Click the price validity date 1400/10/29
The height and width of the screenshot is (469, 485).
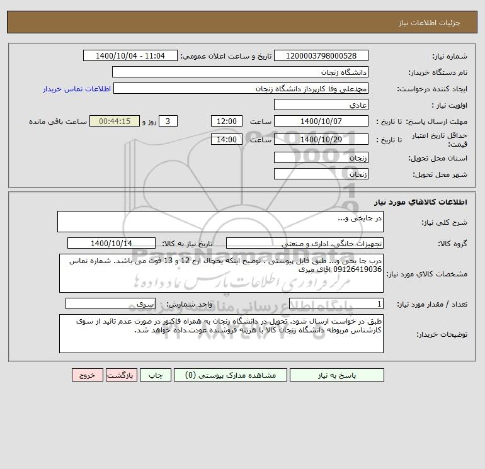click(321, 139)
